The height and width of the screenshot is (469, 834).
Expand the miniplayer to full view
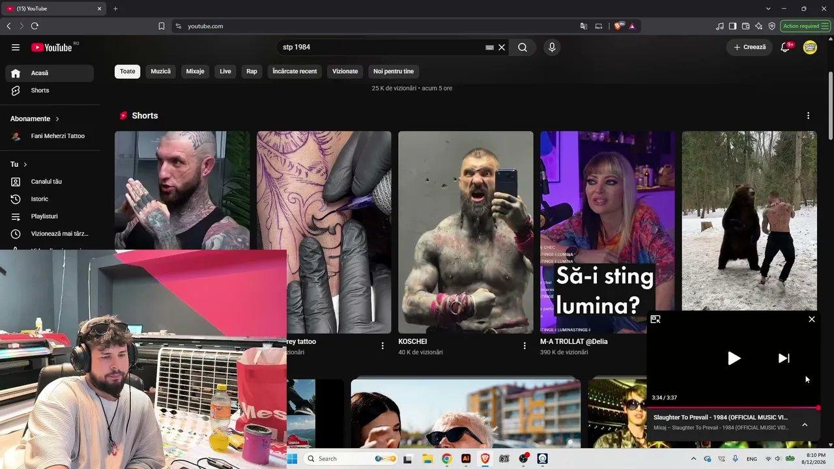coord(655,319)
